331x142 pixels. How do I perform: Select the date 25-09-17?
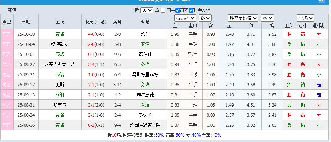(26, 85)
